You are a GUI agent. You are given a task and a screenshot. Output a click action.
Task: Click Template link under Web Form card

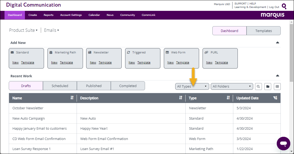183,62
